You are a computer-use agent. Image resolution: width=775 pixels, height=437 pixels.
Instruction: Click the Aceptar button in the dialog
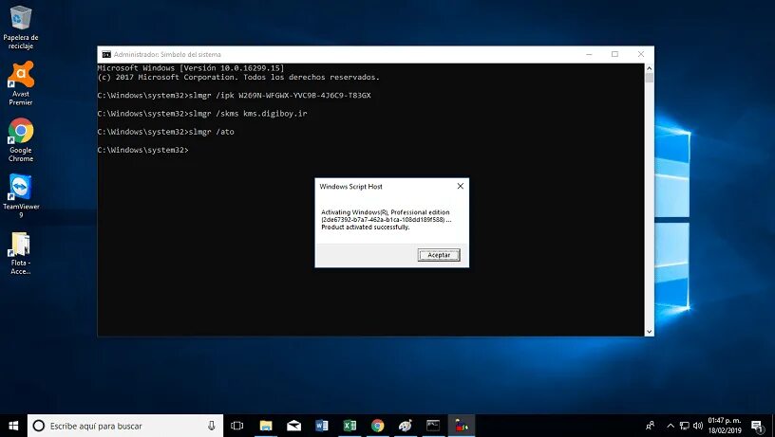pos(439,255)
